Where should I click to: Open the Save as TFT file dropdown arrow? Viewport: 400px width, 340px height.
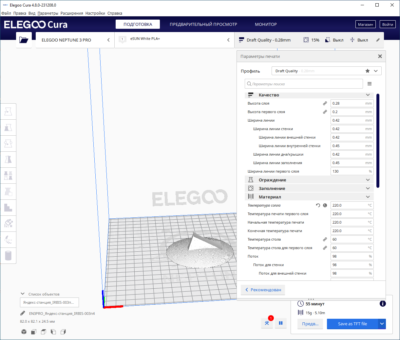(382, 324)
